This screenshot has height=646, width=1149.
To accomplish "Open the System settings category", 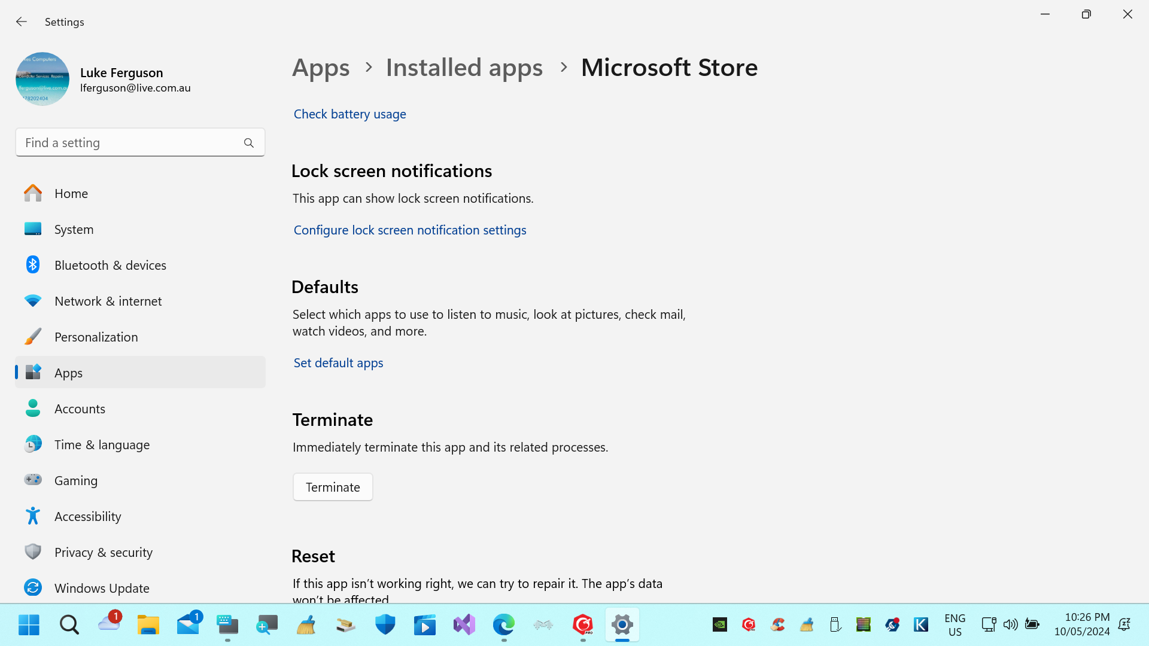I will click(x=140, y=229).
